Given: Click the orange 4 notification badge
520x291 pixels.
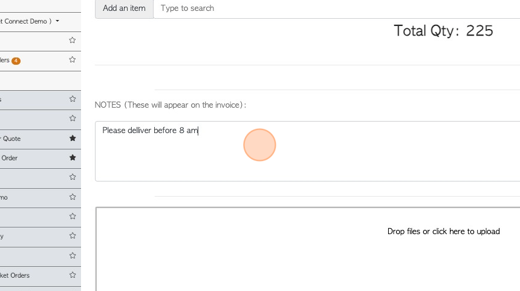Looking at the screenshot, I should point(16,60).
